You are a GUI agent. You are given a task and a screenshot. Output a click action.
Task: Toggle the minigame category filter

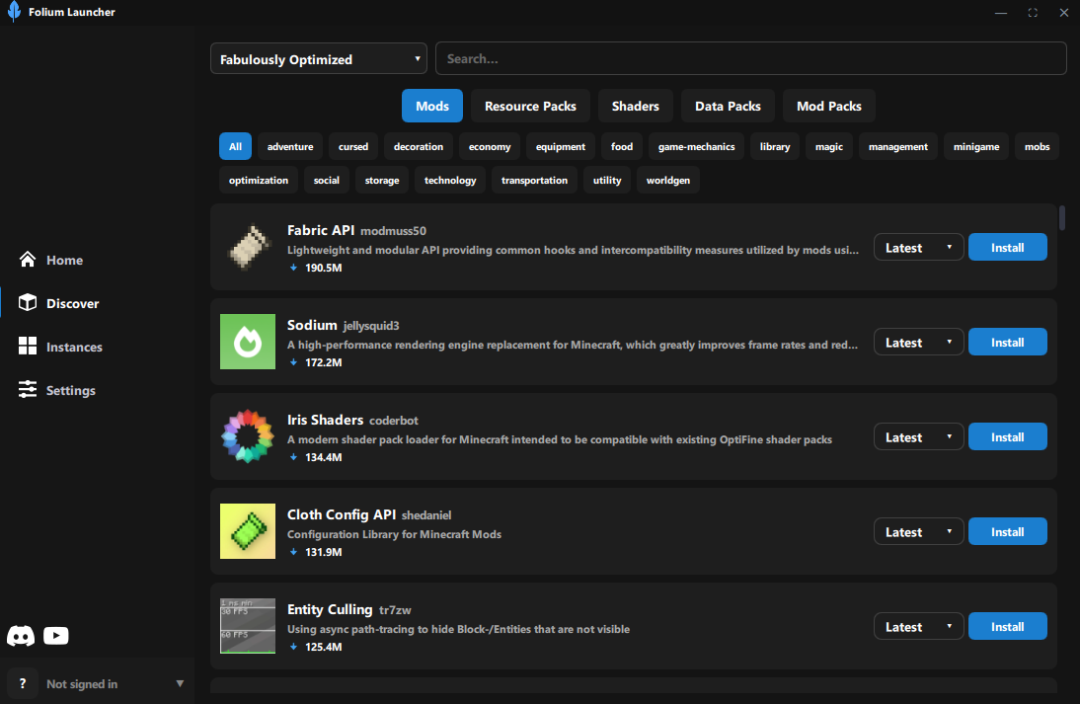(976, 147)
